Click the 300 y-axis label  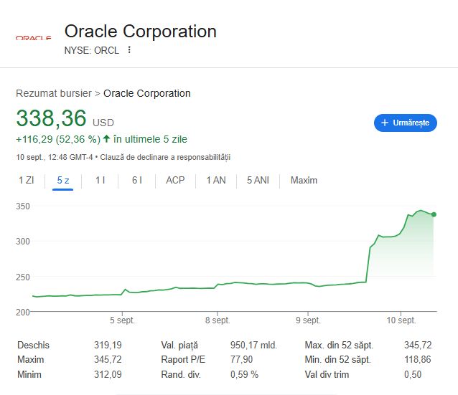pos(23,242)
